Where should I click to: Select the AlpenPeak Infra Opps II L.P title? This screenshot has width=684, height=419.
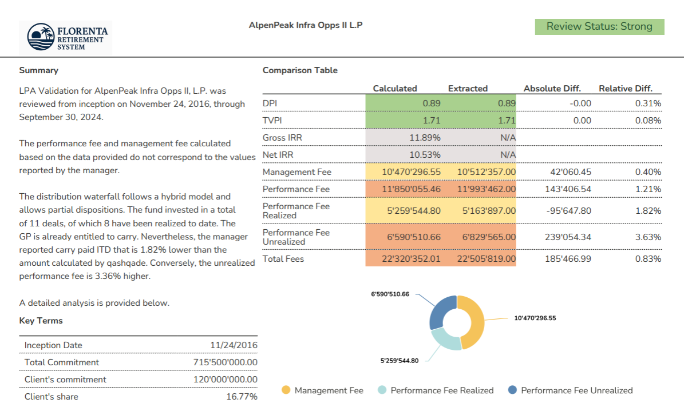(305, 25)
